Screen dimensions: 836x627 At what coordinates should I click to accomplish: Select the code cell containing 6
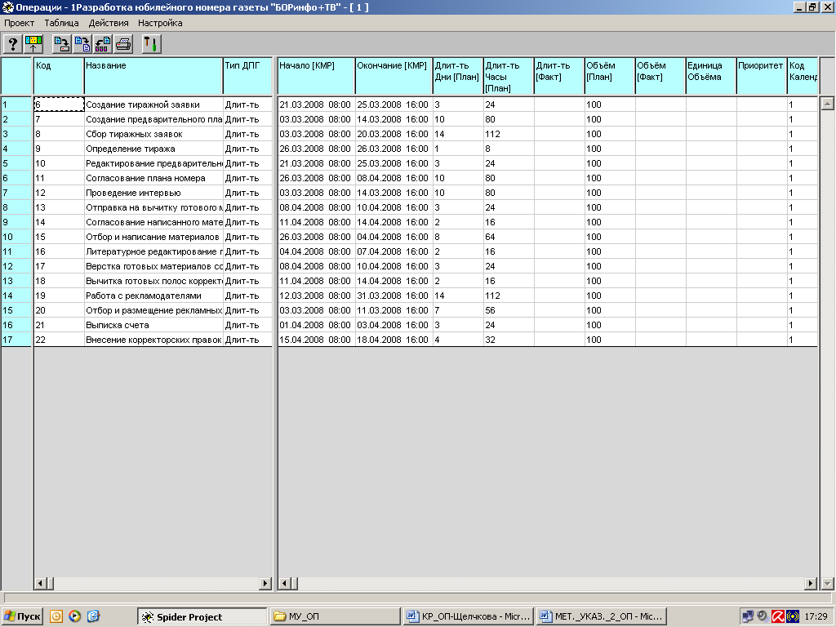pyautogui.click(x=59, y=104)
